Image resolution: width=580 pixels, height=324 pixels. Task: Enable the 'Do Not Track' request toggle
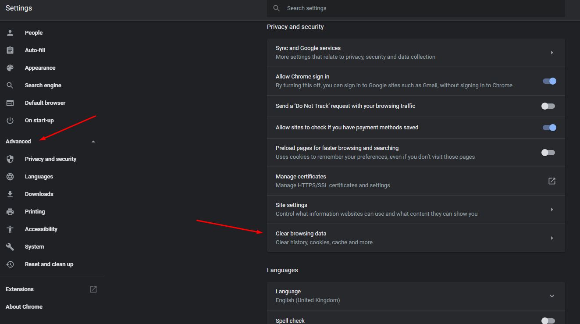coord(548,106)
